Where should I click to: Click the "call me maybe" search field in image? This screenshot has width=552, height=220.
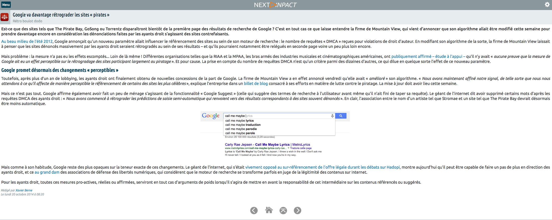[x=275, y=116]
